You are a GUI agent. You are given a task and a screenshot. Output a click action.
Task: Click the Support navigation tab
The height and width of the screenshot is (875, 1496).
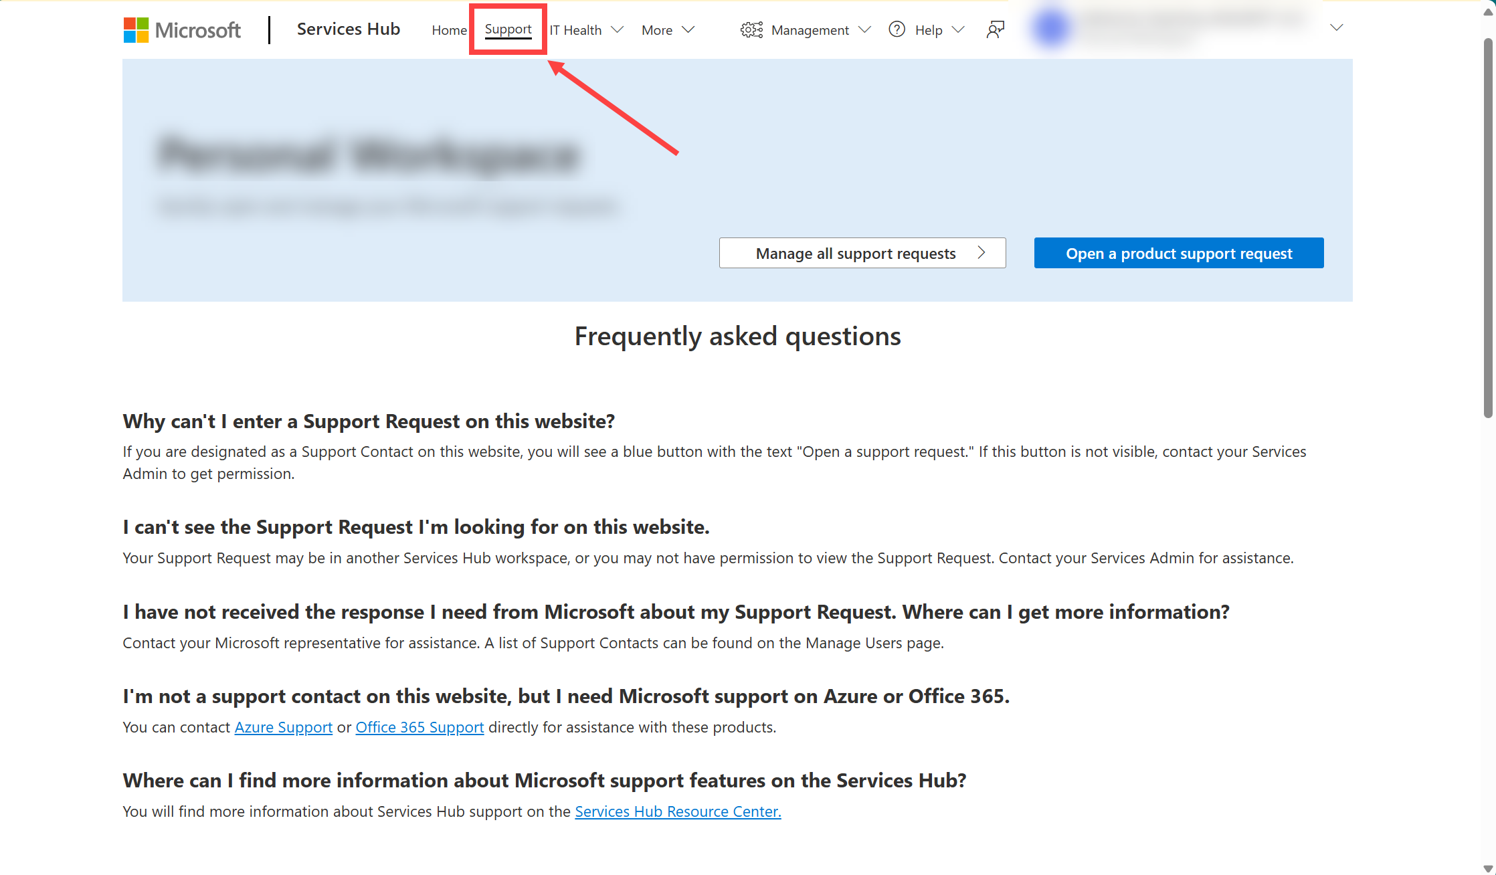pos(507,29)
